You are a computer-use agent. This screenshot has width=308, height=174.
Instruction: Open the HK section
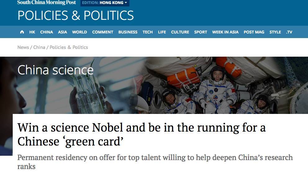click(x=32, y=32)
